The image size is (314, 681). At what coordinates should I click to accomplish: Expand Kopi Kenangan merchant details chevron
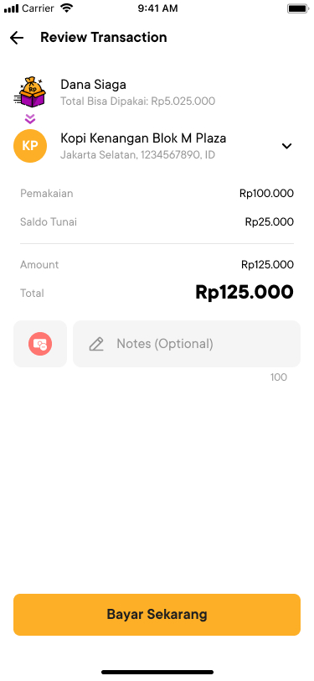[286, 147]
